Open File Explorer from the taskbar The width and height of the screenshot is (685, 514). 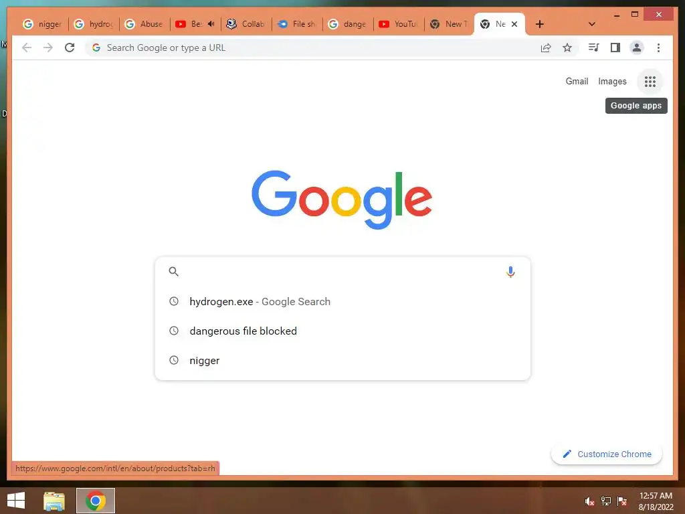click(x=54, y=501)
